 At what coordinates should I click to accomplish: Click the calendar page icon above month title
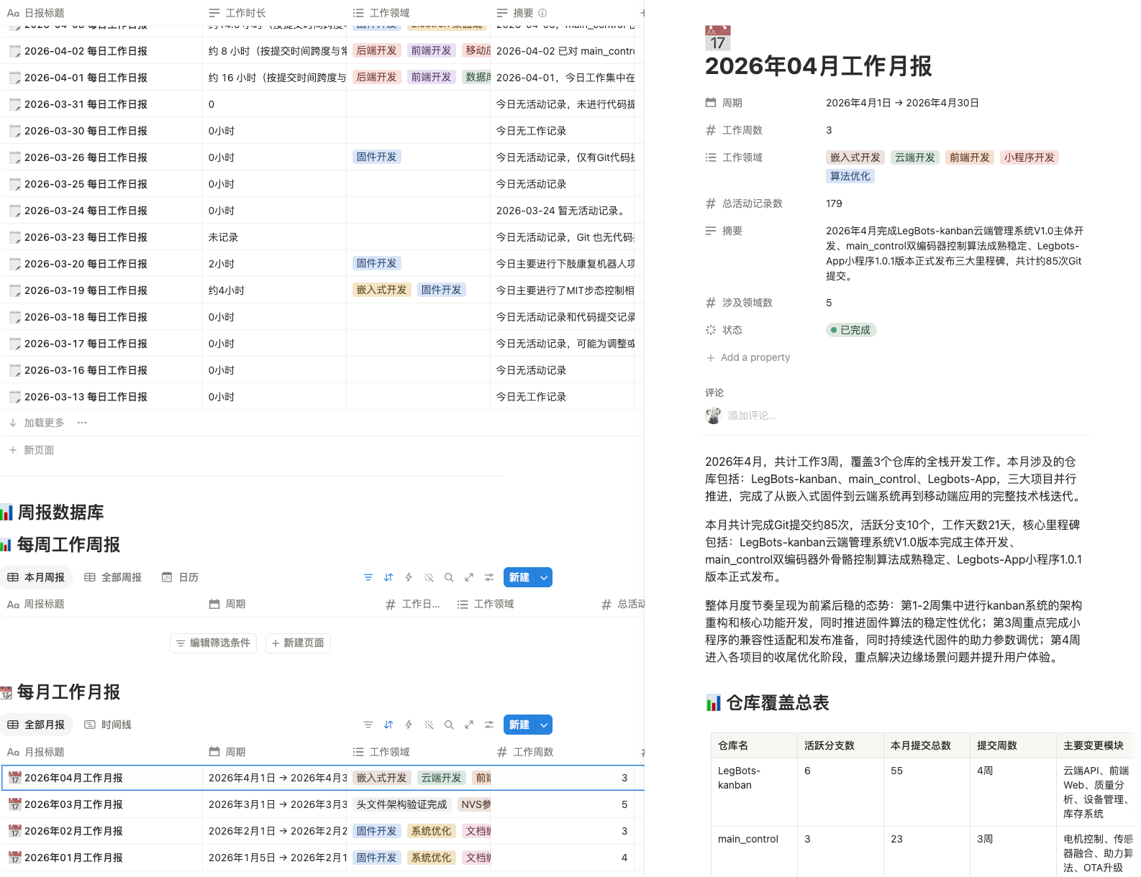[717, 38]
